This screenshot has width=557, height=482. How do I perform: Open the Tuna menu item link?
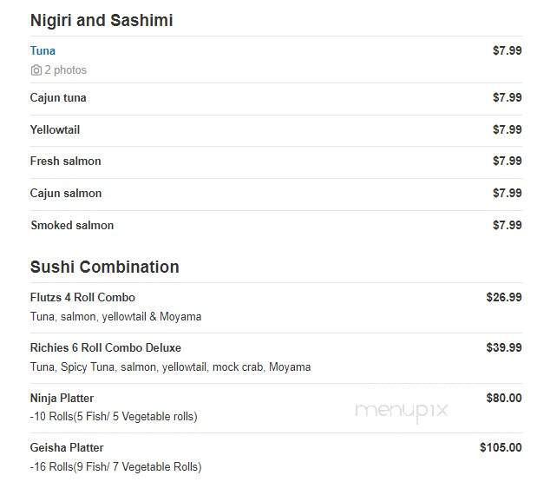click(x=43, y=50)
